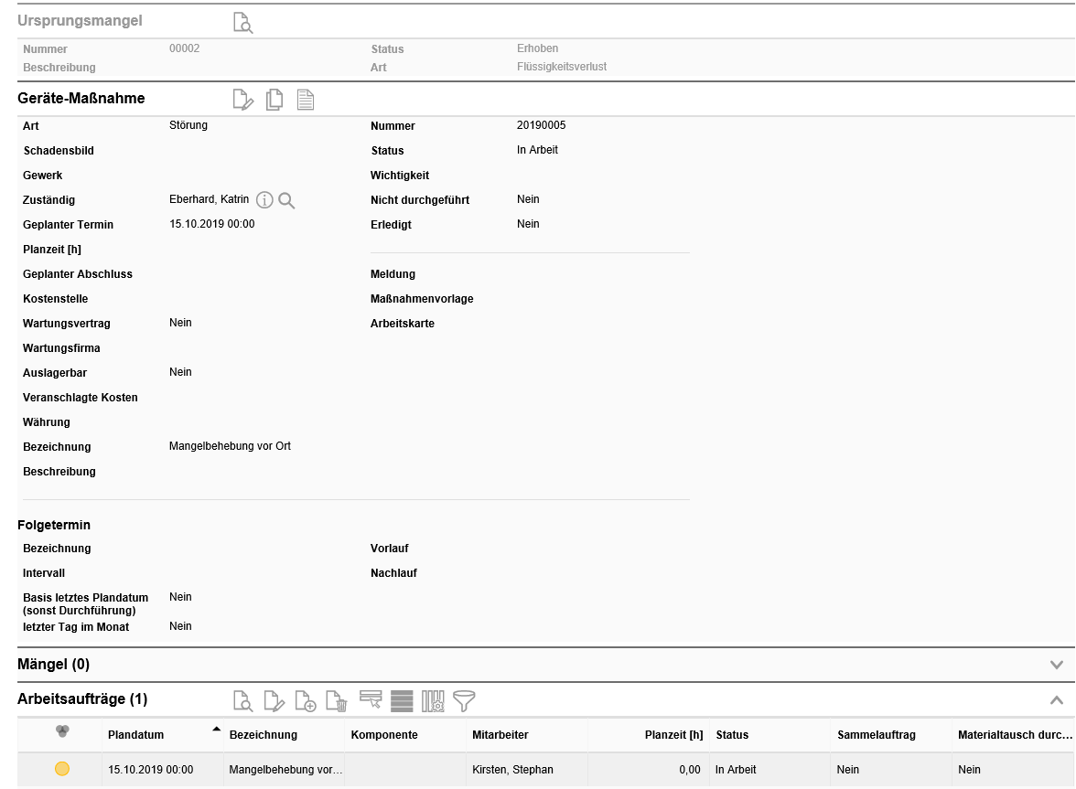Select the Kirsten, Stephan work order row

(x=512, y=770)
